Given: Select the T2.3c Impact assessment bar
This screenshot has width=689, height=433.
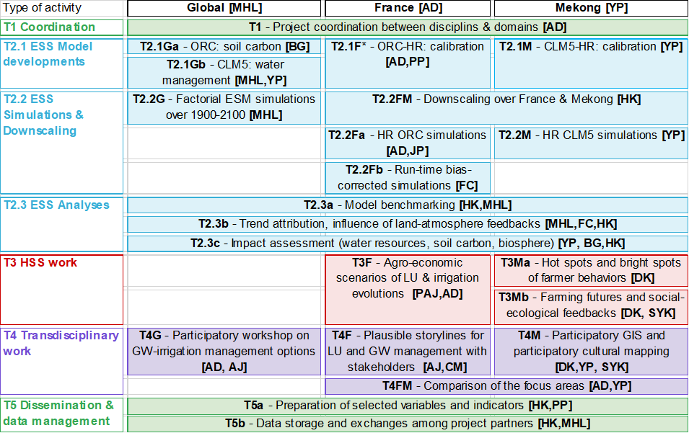Looking at the screenshot, I should point(407,243).
